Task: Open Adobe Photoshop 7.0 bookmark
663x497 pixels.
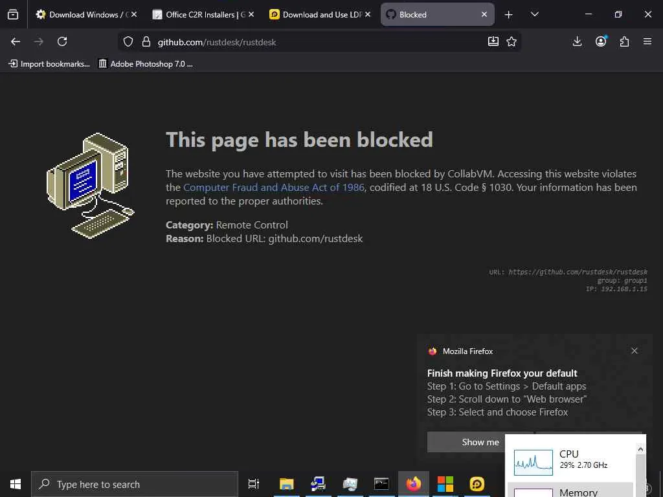Action: [146, 64]
